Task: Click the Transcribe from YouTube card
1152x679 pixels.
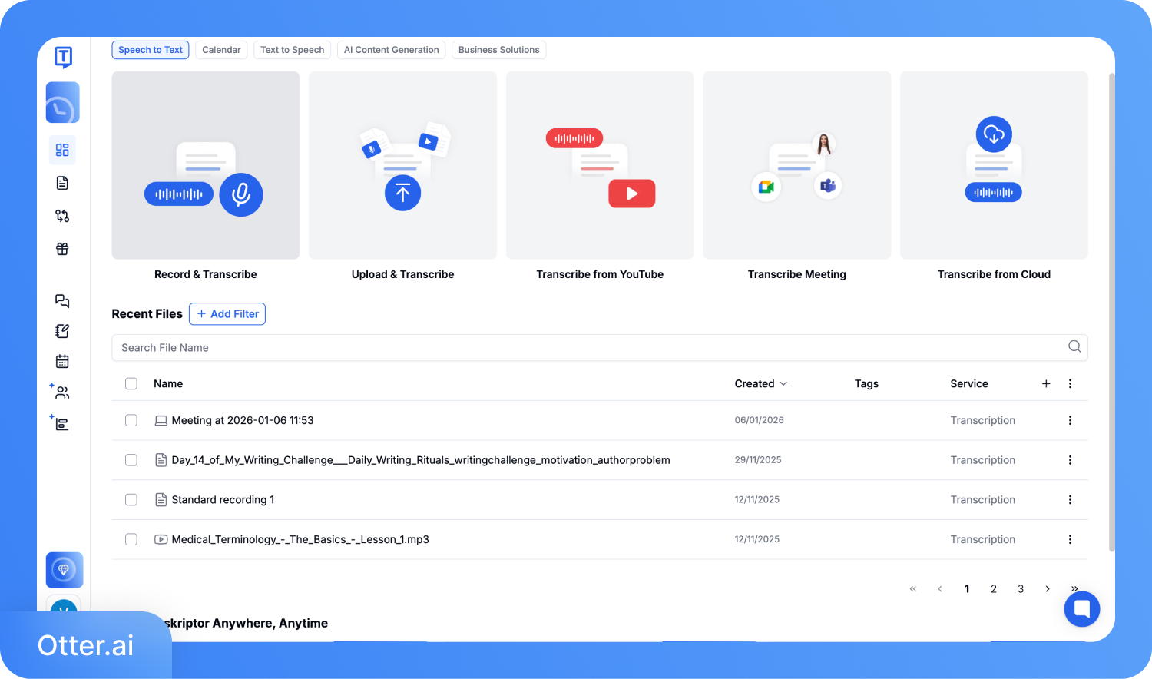Action: (600, 177)
